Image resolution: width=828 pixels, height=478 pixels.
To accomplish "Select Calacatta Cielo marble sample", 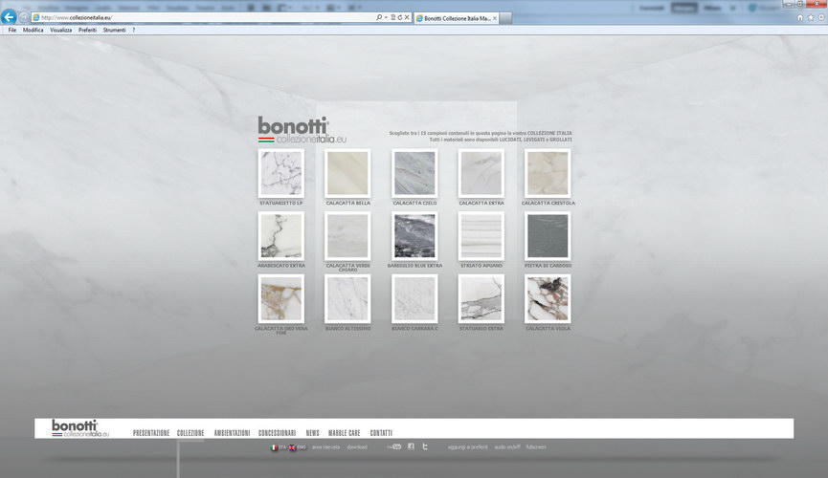I will pyautogui.click(x=414, y=174).
